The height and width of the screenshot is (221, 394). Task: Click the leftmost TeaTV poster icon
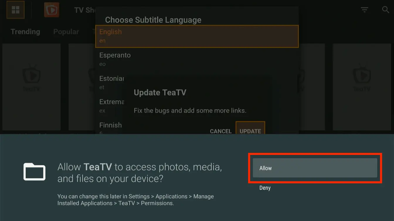pyautogui.click(x=31, y=77)
